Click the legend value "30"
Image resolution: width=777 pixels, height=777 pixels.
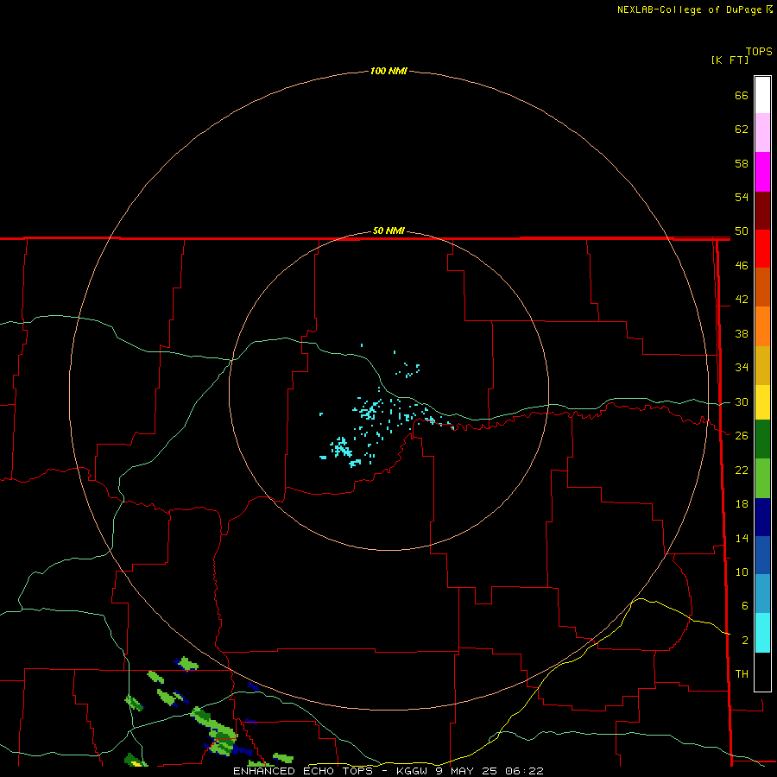[x=742, y=402]
